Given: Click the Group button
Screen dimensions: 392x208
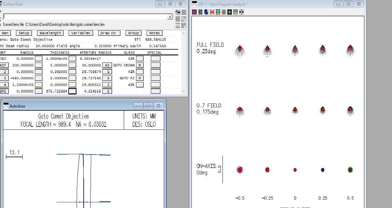Looking at the screenshot, I should coord(133,33).
